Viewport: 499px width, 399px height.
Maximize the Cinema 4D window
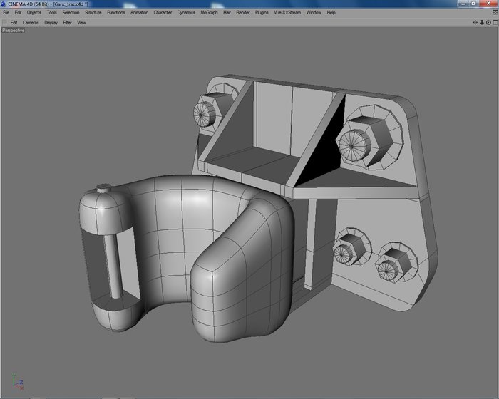[473, 4]
